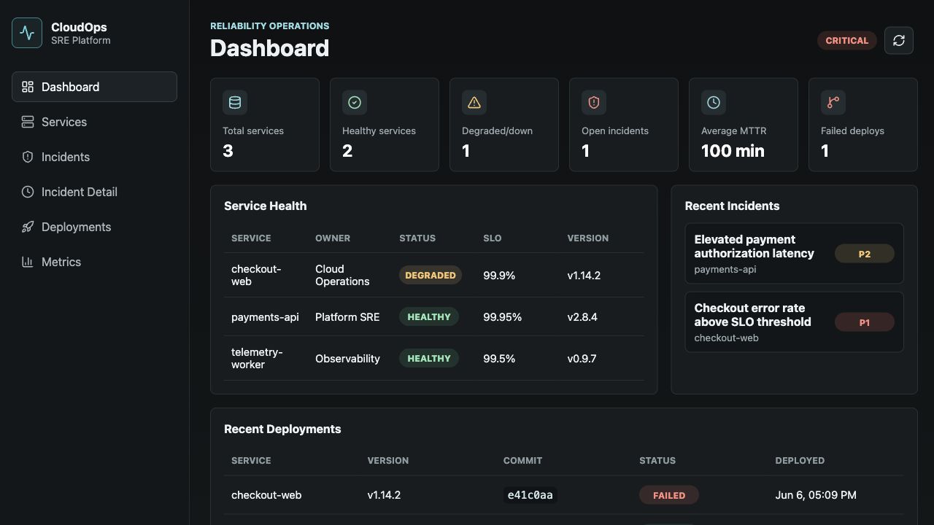Click the P1 priority badge
The height and width of the screenshot is (525, 934).
click(864, 323)
